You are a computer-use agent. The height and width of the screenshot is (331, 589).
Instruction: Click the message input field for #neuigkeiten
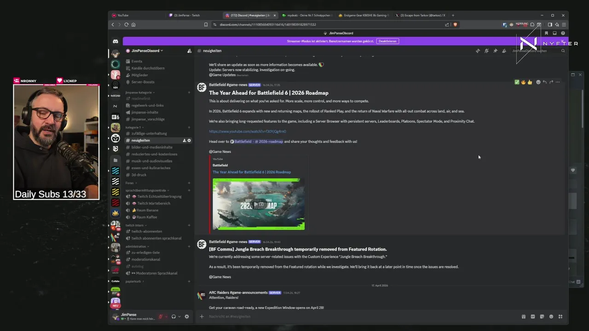[x=361, y=316]
